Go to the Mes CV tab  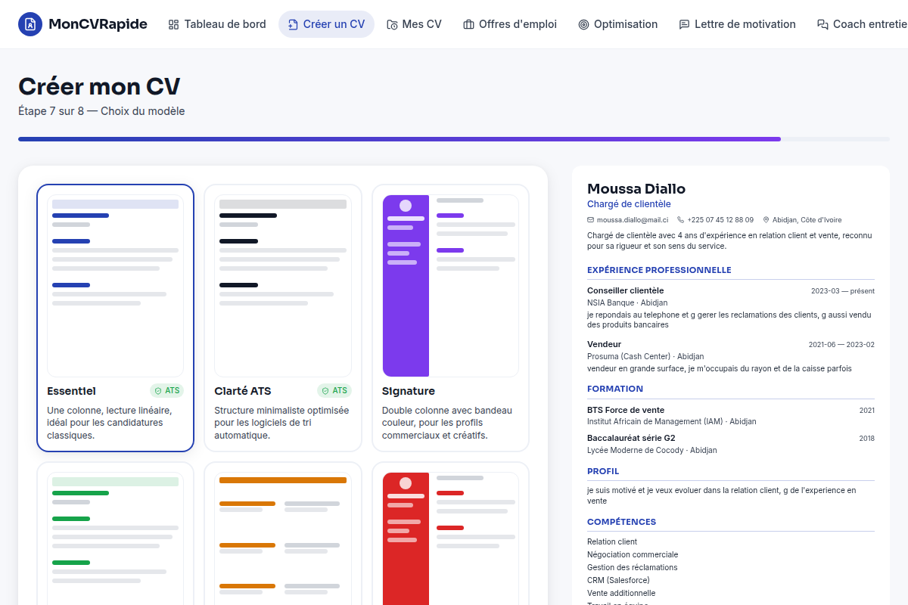coord(414,24)
